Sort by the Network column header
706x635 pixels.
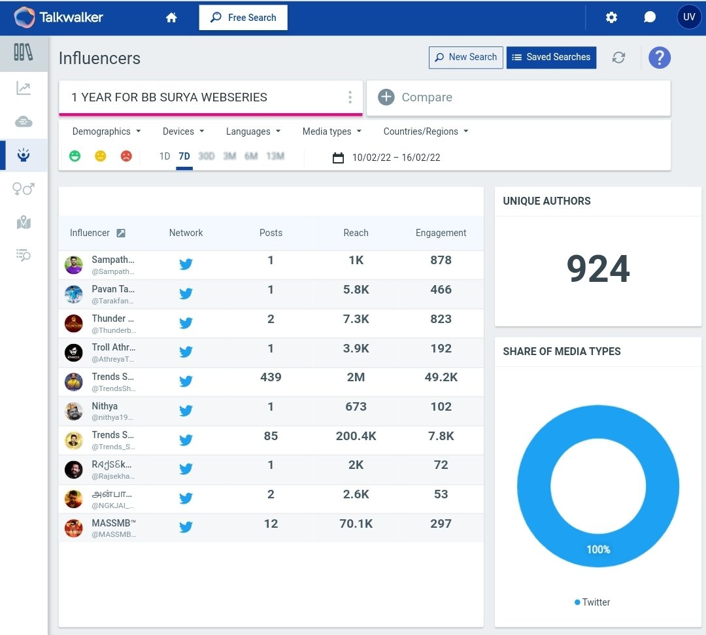(186, 233)
